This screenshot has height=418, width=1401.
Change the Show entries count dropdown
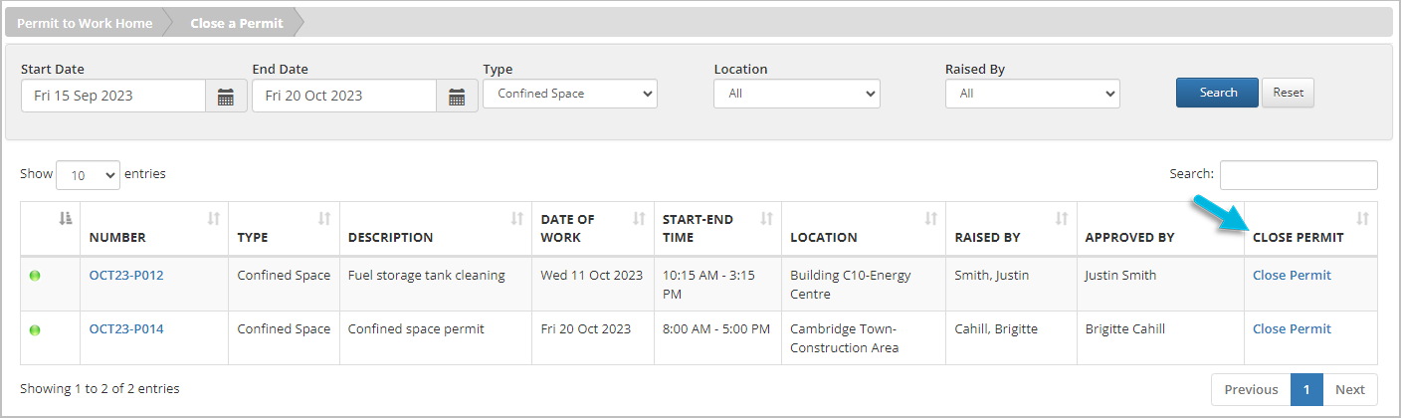[x=88, y=175]
